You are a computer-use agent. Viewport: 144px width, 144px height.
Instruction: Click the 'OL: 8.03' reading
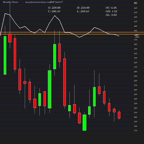[111, 15]
